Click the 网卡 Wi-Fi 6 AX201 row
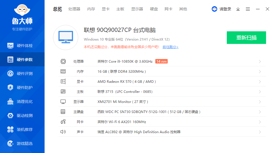 click(x=122, y=122)
